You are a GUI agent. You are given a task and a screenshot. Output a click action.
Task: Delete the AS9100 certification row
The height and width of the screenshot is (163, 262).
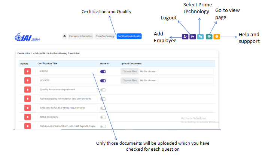tap(28, 71)
